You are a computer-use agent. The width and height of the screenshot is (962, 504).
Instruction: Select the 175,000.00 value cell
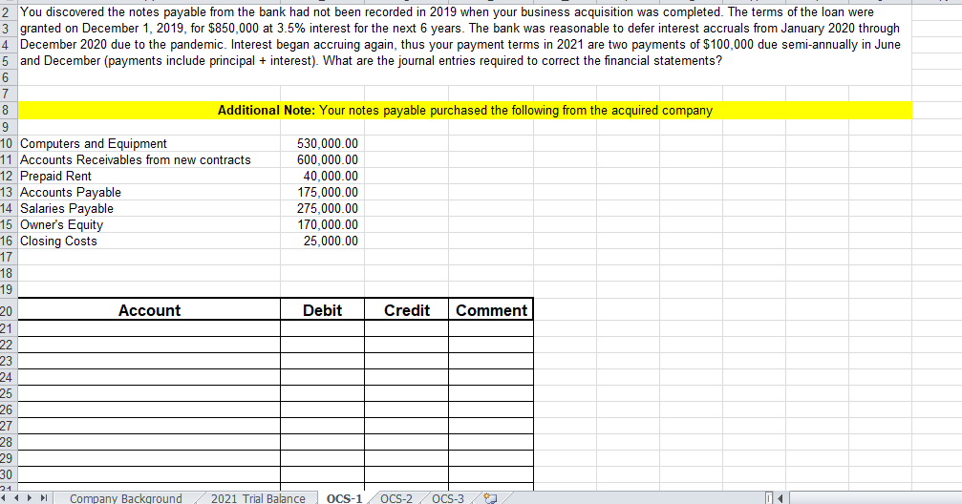click(322, 192)
